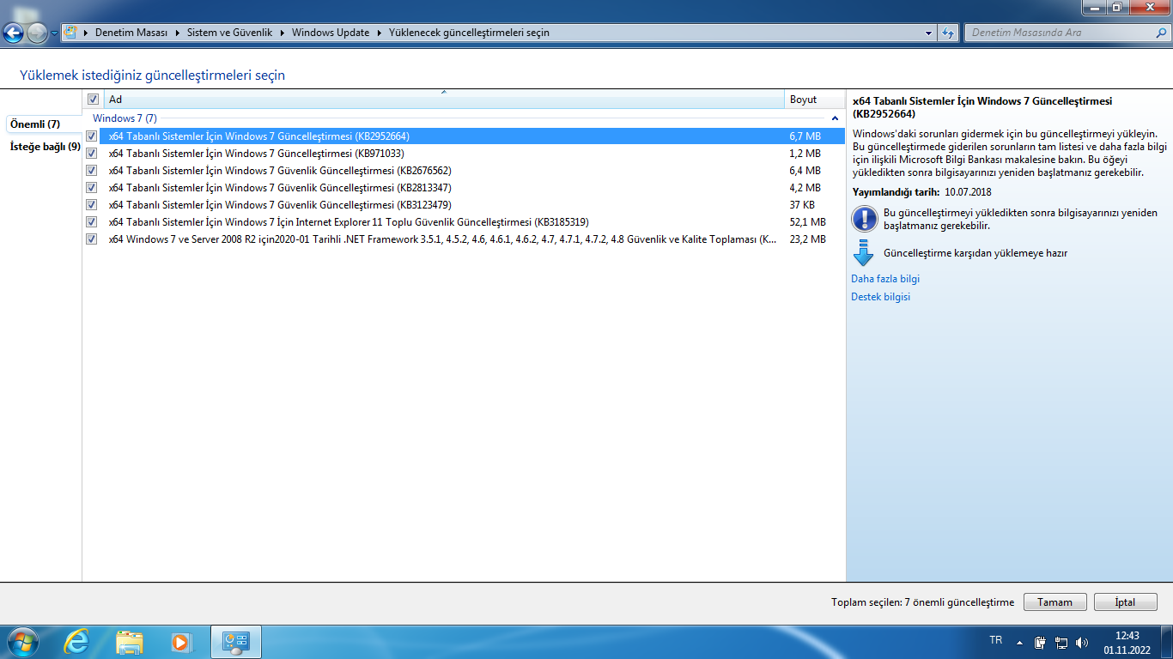Uncheck the KB2952664 update checkbox

(x=92, y=136)
